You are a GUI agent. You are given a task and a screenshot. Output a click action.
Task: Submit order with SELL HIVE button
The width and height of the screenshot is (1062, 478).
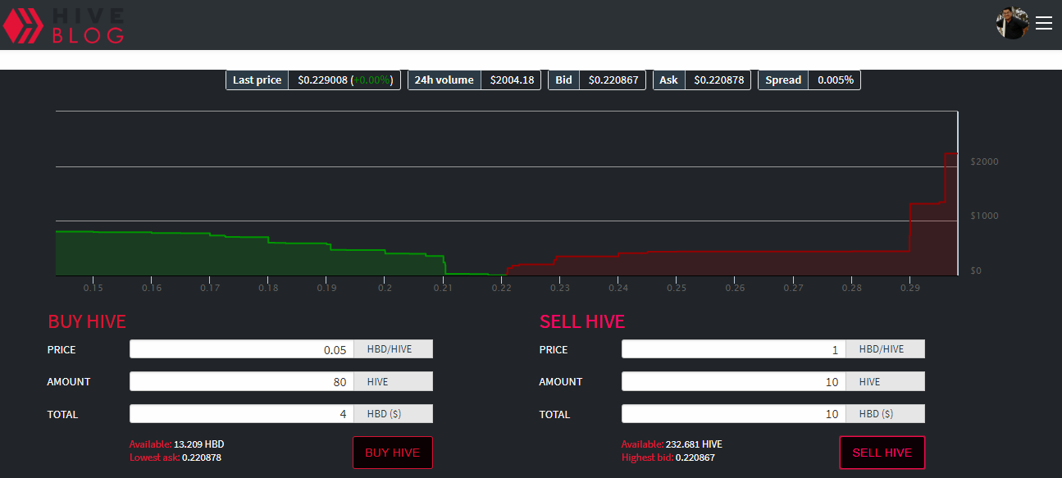pos(882,453)
